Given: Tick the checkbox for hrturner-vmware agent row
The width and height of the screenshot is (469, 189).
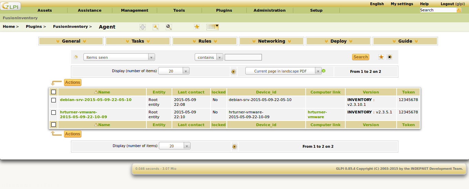Looking at the screenshot, I should [53, 112].
